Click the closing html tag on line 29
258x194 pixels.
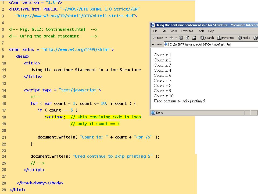click(x=18, y=190)
